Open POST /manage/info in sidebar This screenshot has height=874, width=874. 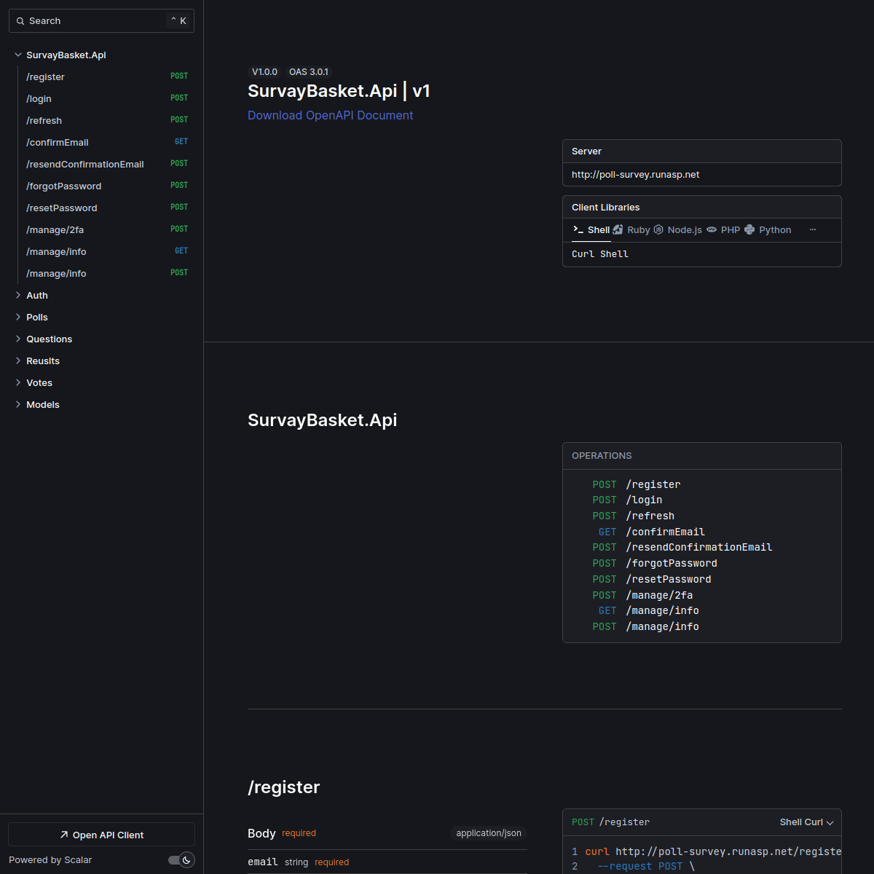click(106, 273)
